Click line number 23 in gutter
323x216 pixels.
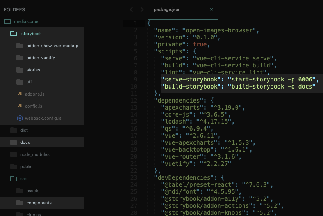(x=134, y=177)
